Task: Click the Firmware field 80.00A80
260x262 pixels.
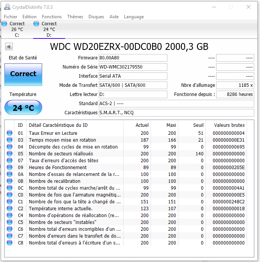Action: [133, 58]
